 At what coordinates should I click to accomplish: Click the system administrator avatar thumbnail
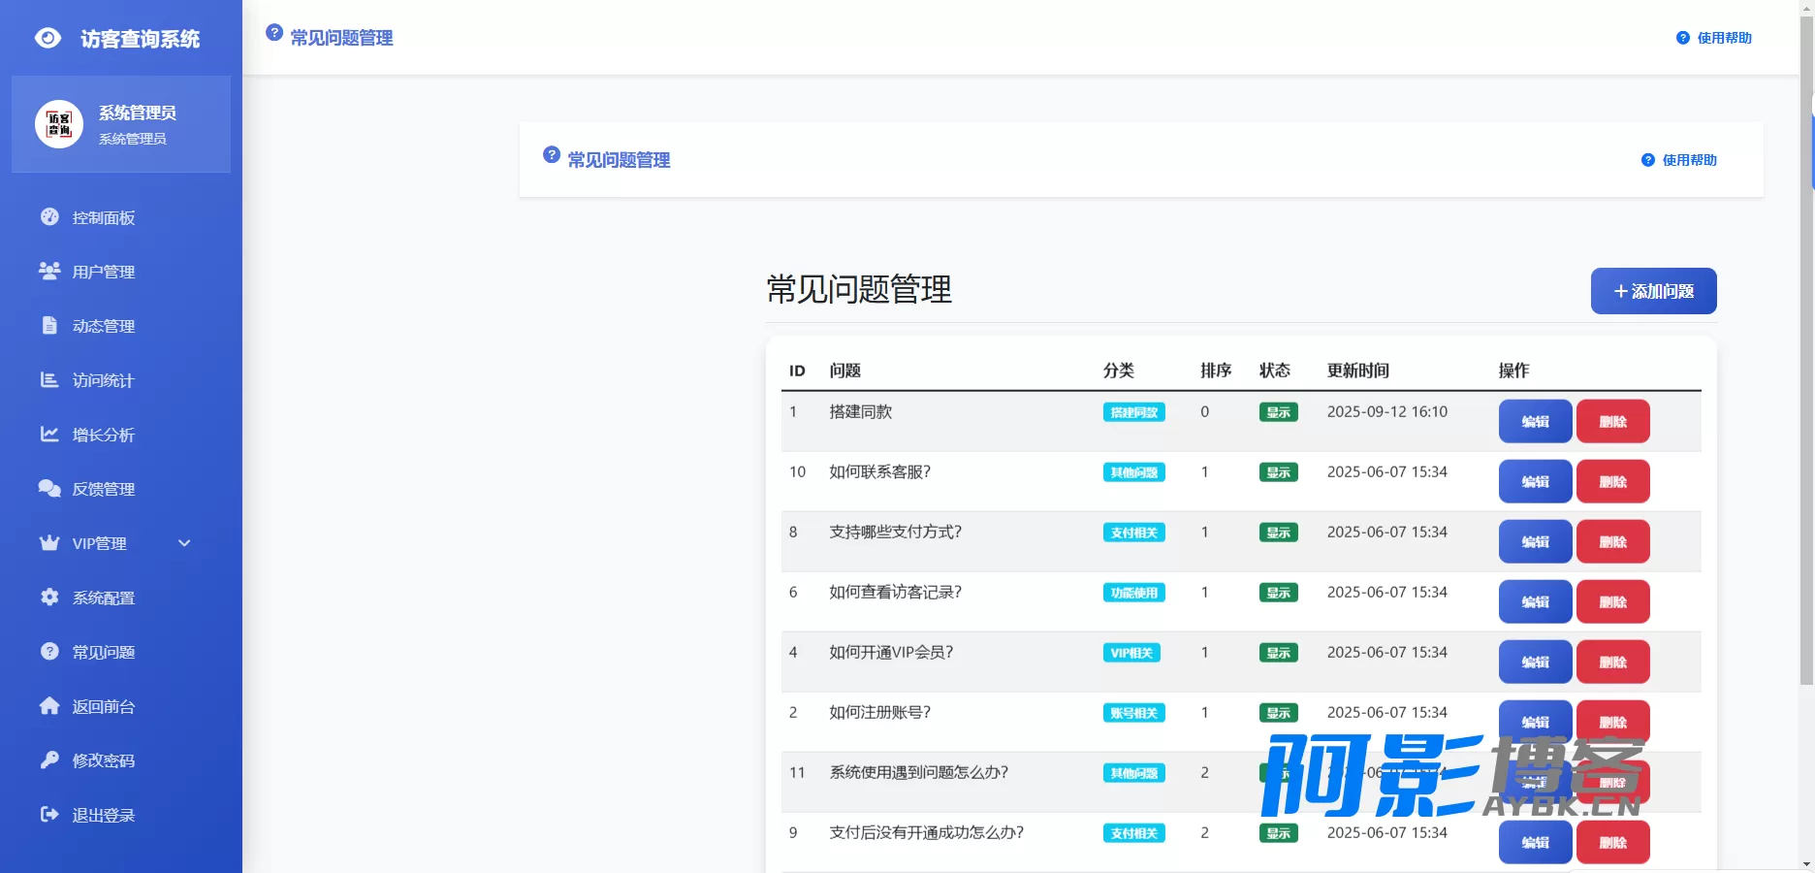pos(59,124)
